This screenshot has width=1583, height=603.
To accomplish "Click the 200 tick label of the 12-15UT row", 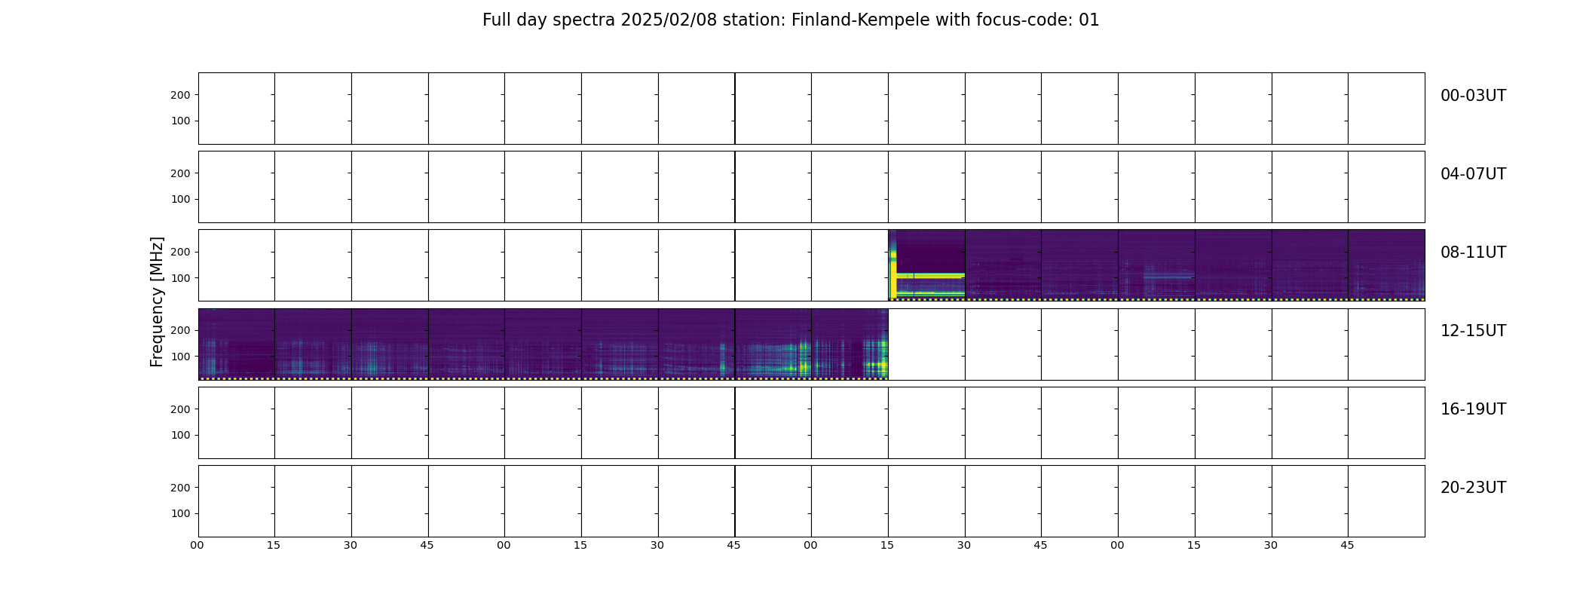I will (x=180, y=330).
